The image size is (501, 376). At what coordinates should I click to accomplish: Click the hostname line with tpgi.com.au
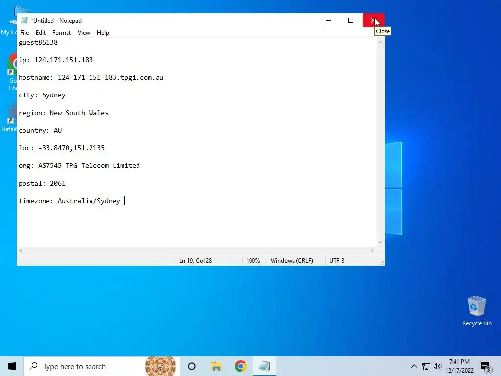click(91, 77)
